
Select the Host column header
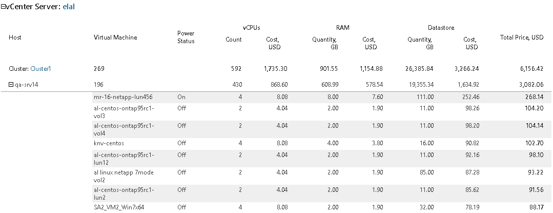click(15, 37)
